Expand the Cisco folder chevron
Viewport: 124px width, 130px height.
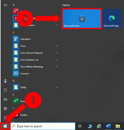57,46
